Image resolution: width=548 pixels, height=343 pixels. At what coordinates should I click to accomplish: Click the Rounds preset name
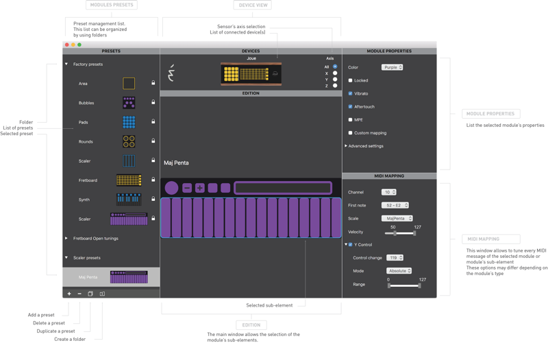pyautogui.click(x=86, y=142)
